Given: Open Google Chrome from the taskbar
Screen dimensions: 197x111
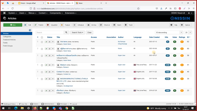Looking at the screenshot, I should point(67,108).
